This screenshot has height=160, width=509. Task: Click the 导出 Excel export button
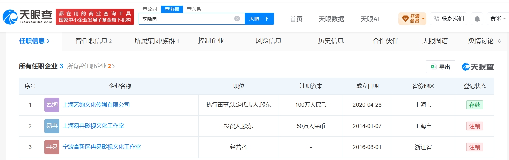[440, 67]
